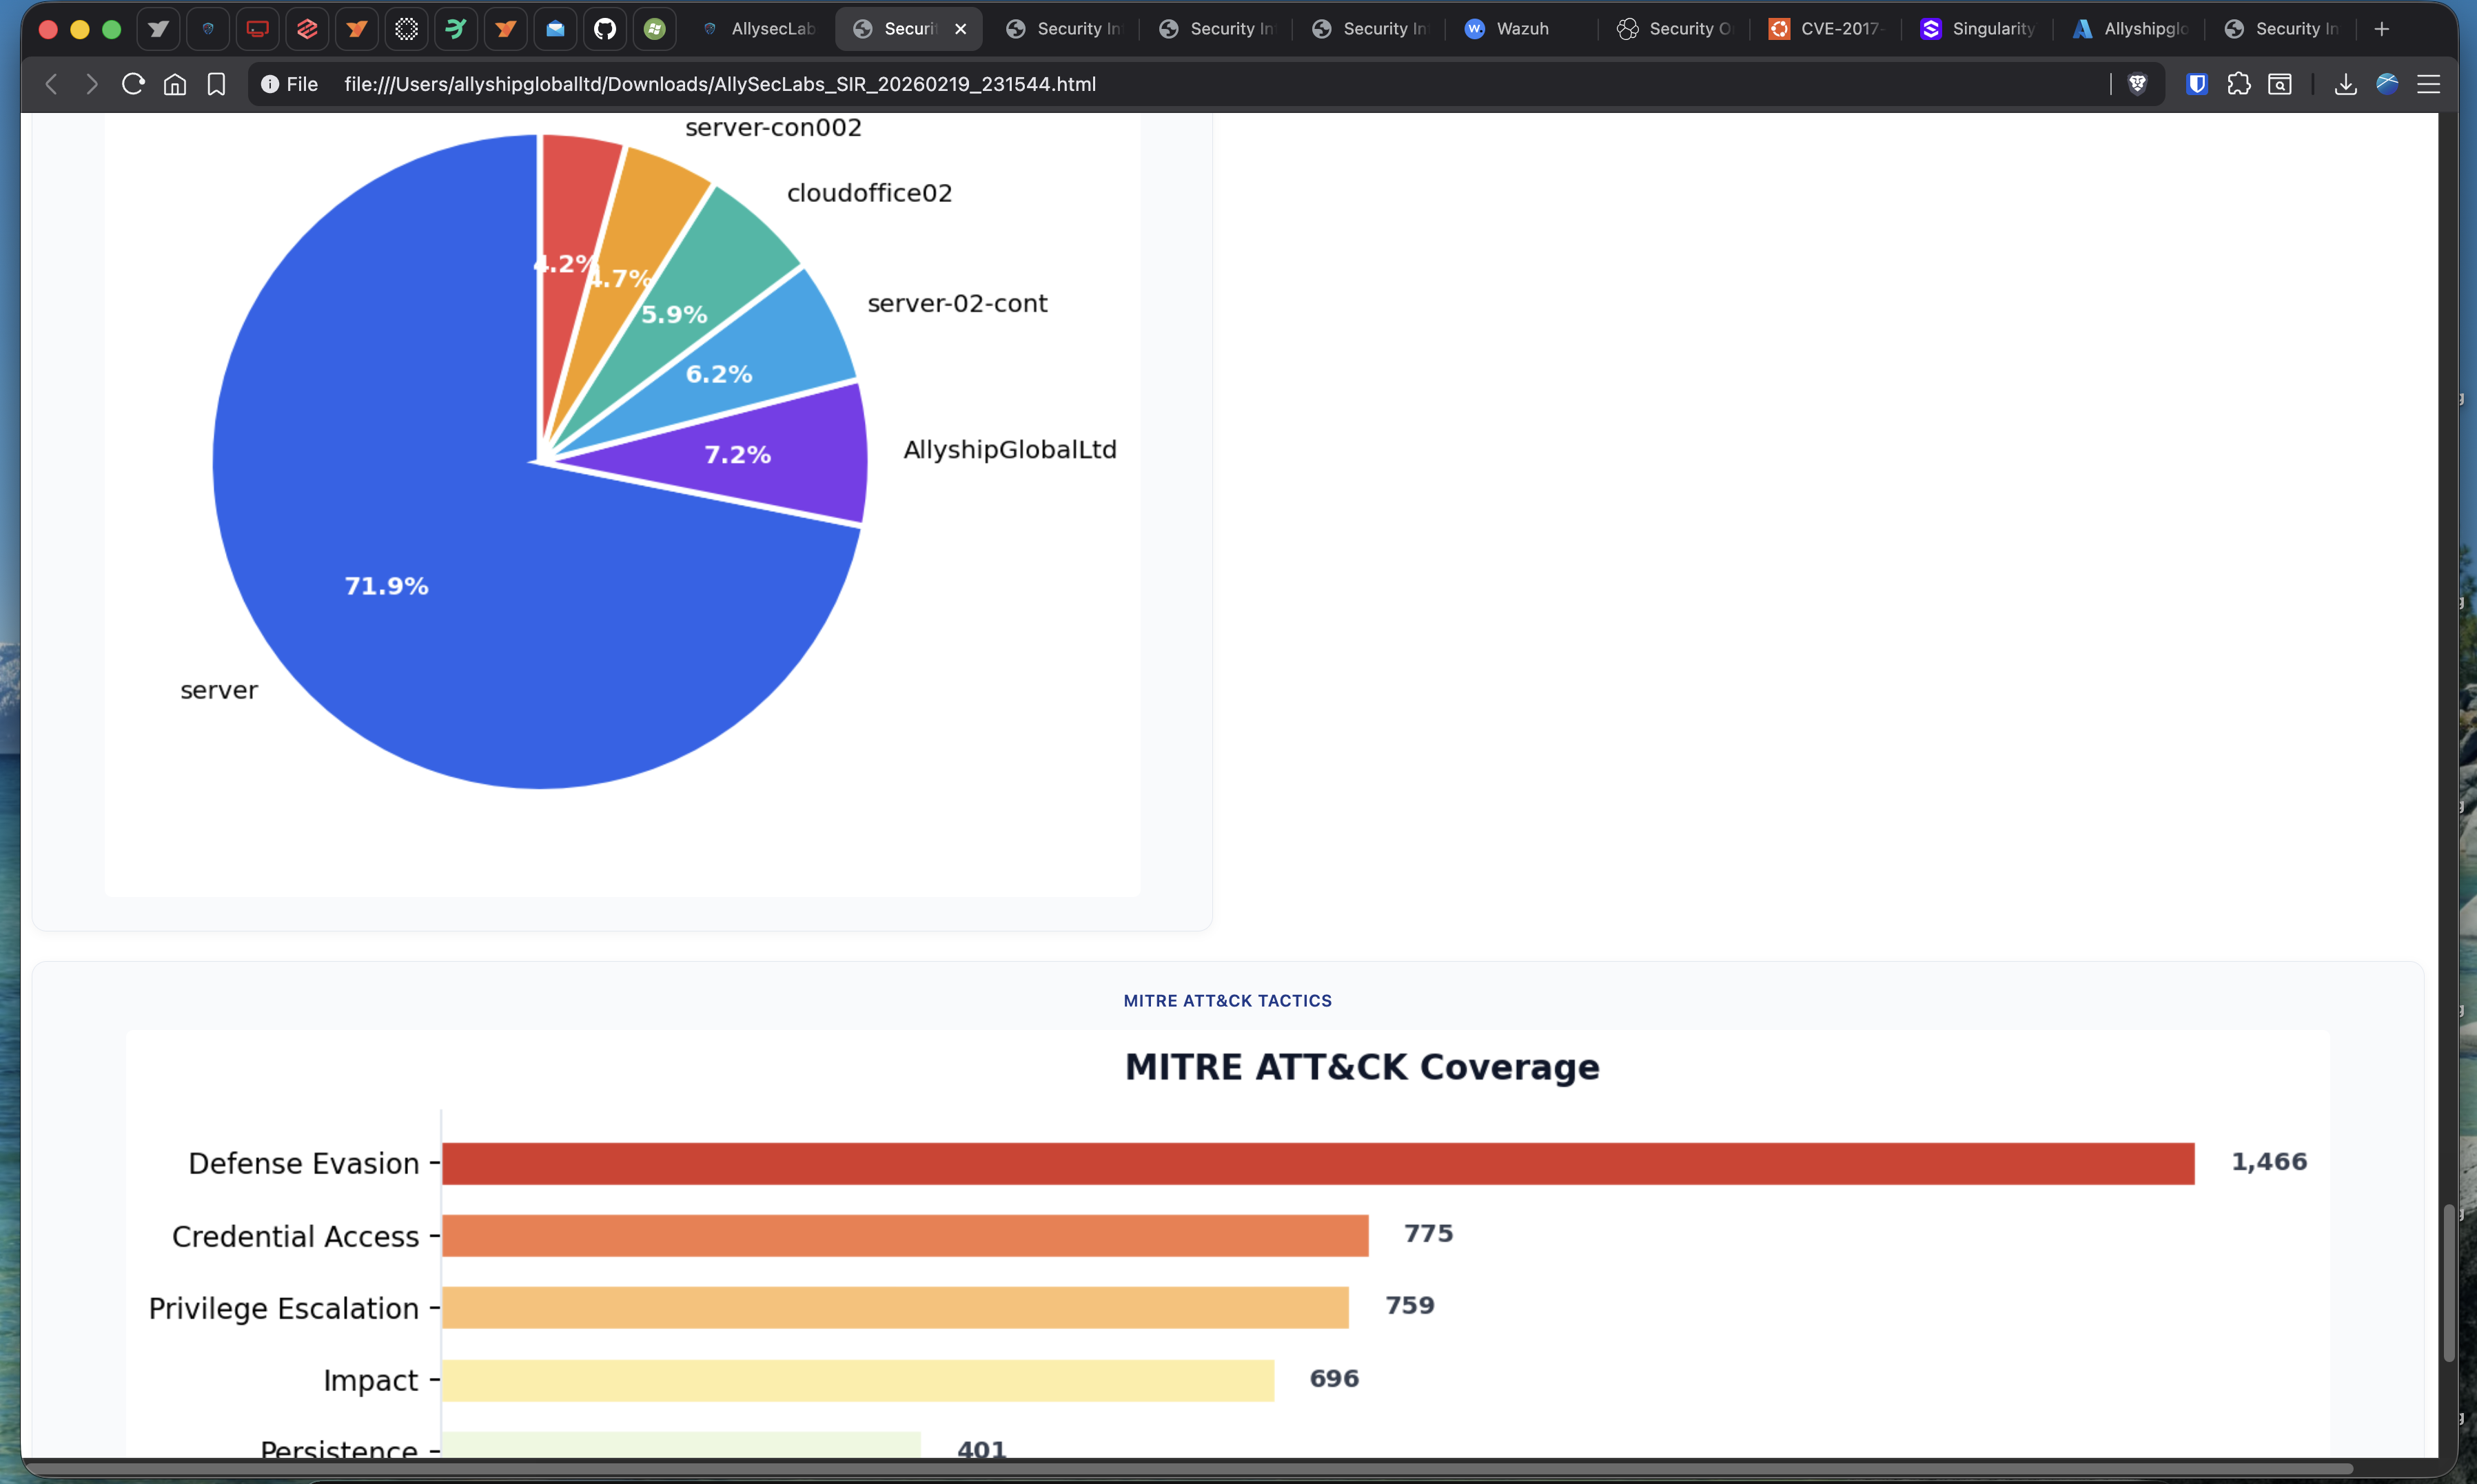Open a new tab with the plus button

click(x=2382, y=29)
